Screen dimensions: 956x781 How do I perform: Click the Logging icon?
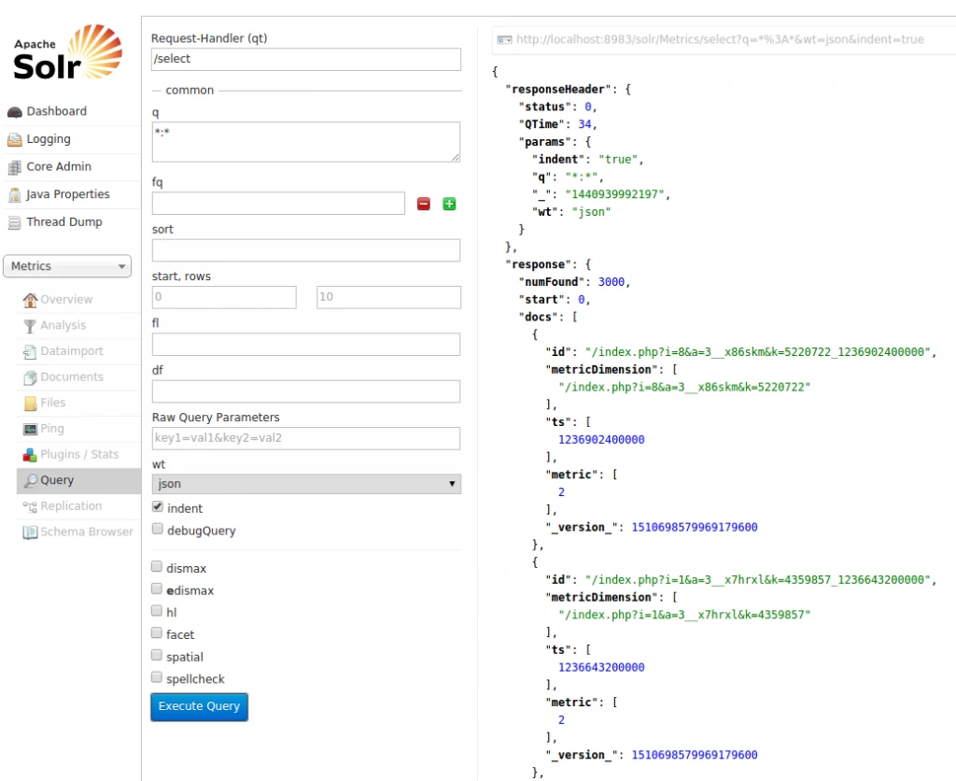(x=15, y=140)
